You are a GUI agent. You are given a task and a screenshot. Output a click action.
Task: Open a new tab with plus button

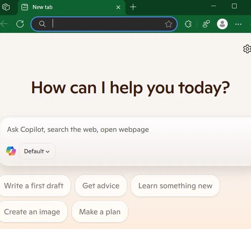[x=133, y=7]
